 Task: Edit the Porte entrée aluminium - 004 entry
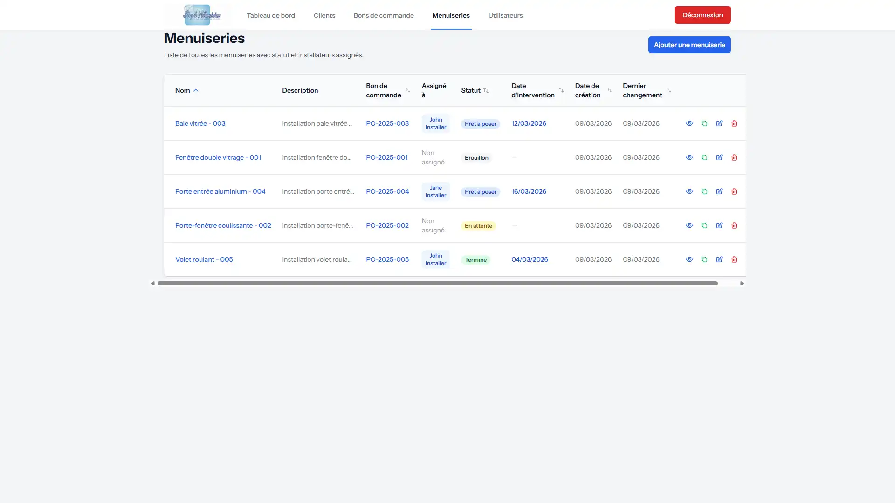point(719,191)
